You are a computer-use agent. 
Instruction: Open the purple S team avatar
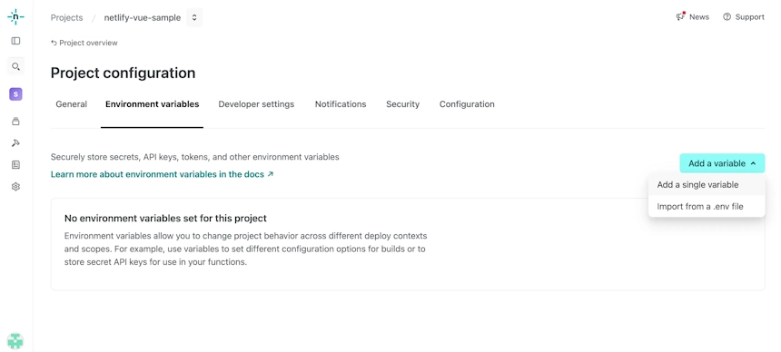pyautogui.click(x=16, y=94)
